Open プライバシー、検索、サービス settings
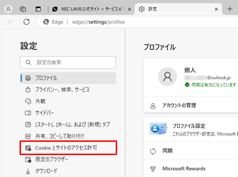The image size is (238, 177). point(68,89)
